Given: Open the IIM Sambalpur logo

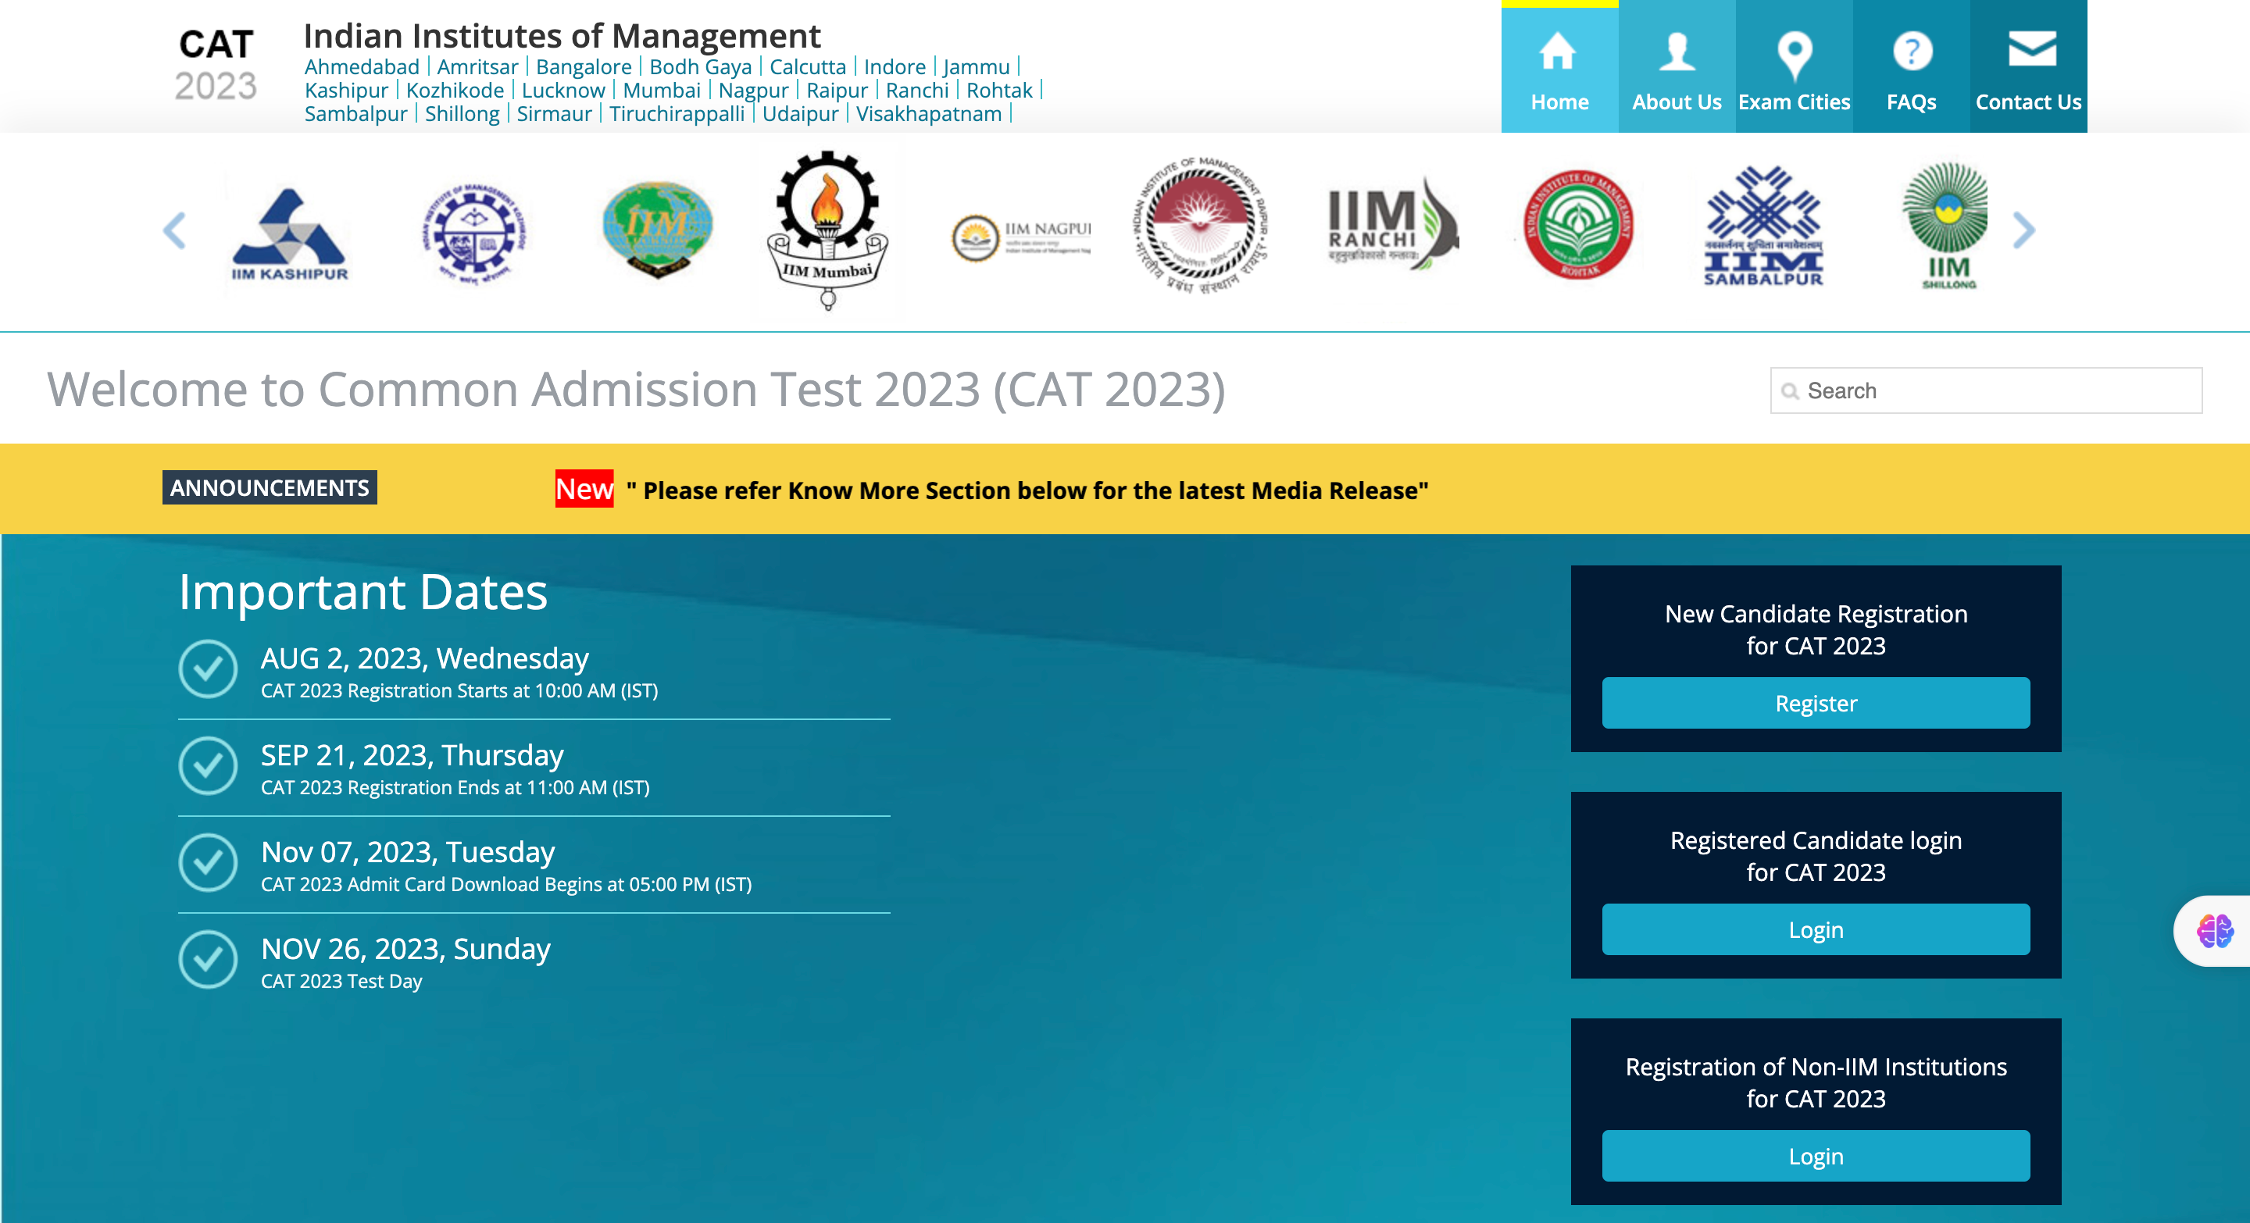Looking at the screenshot, I should pos(1763,227).
